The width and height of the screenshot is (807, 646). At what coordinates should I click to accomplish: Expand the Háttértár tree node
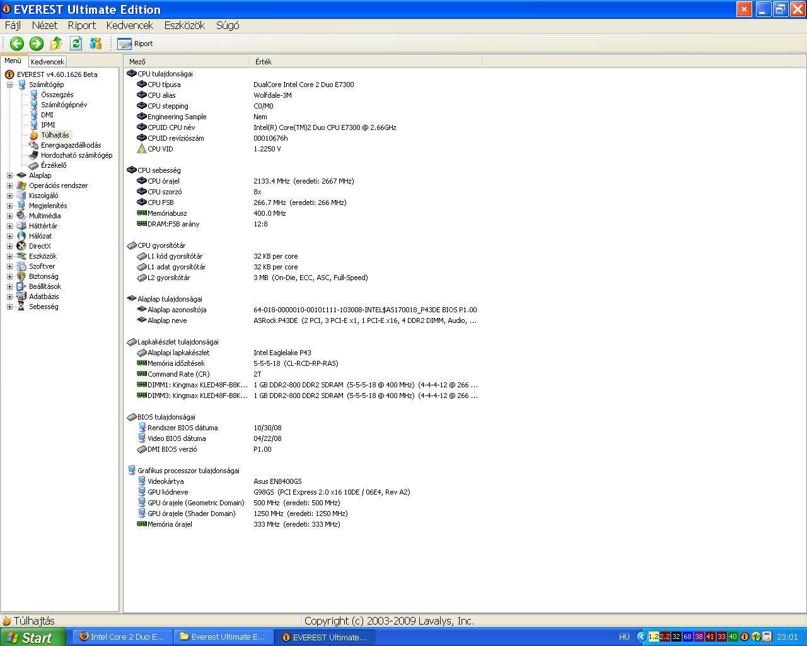pyautogui.click(x=9, y=226)
